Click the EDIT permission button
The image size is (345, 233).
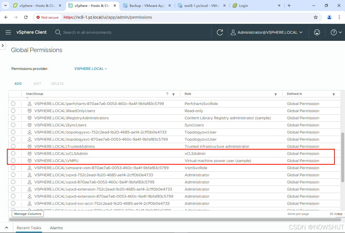click(x=38, y=84)
